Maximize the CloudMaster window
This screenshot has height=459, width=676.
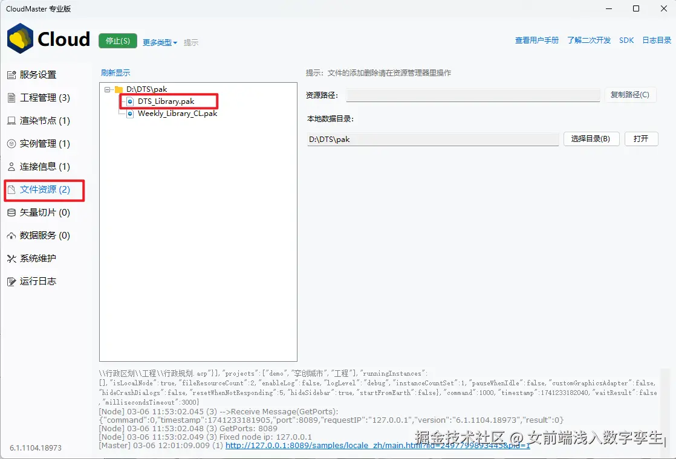click(636, 8)
